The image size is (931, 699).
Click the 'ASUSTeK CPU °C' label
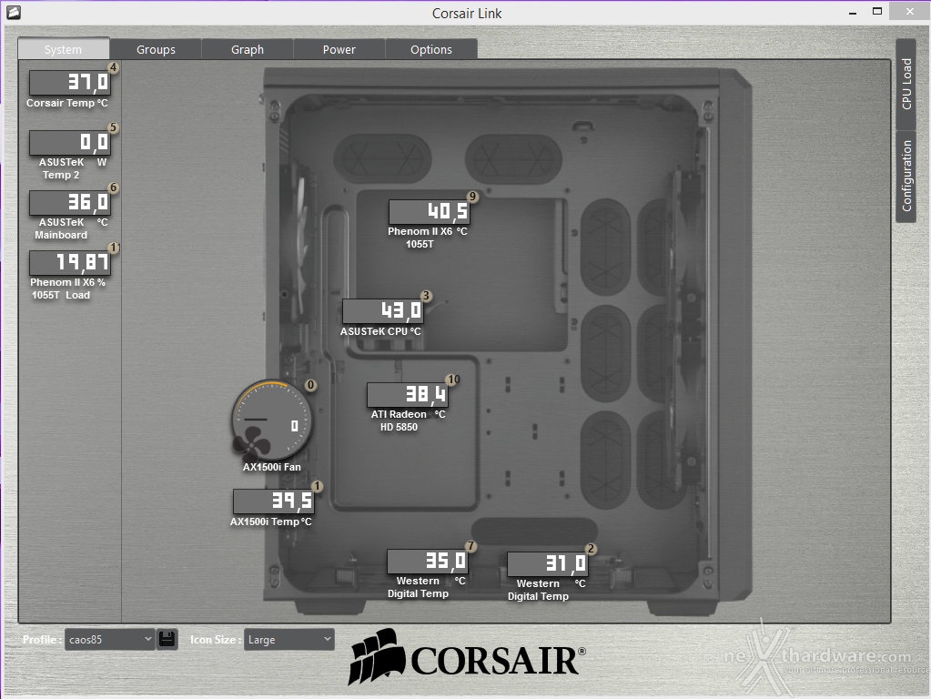(380, 331)
